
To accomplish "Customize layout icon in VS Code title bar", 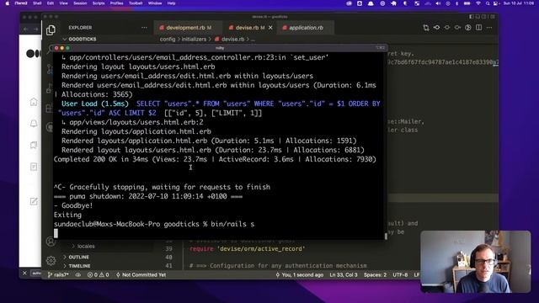I will [x=493, y=17].
